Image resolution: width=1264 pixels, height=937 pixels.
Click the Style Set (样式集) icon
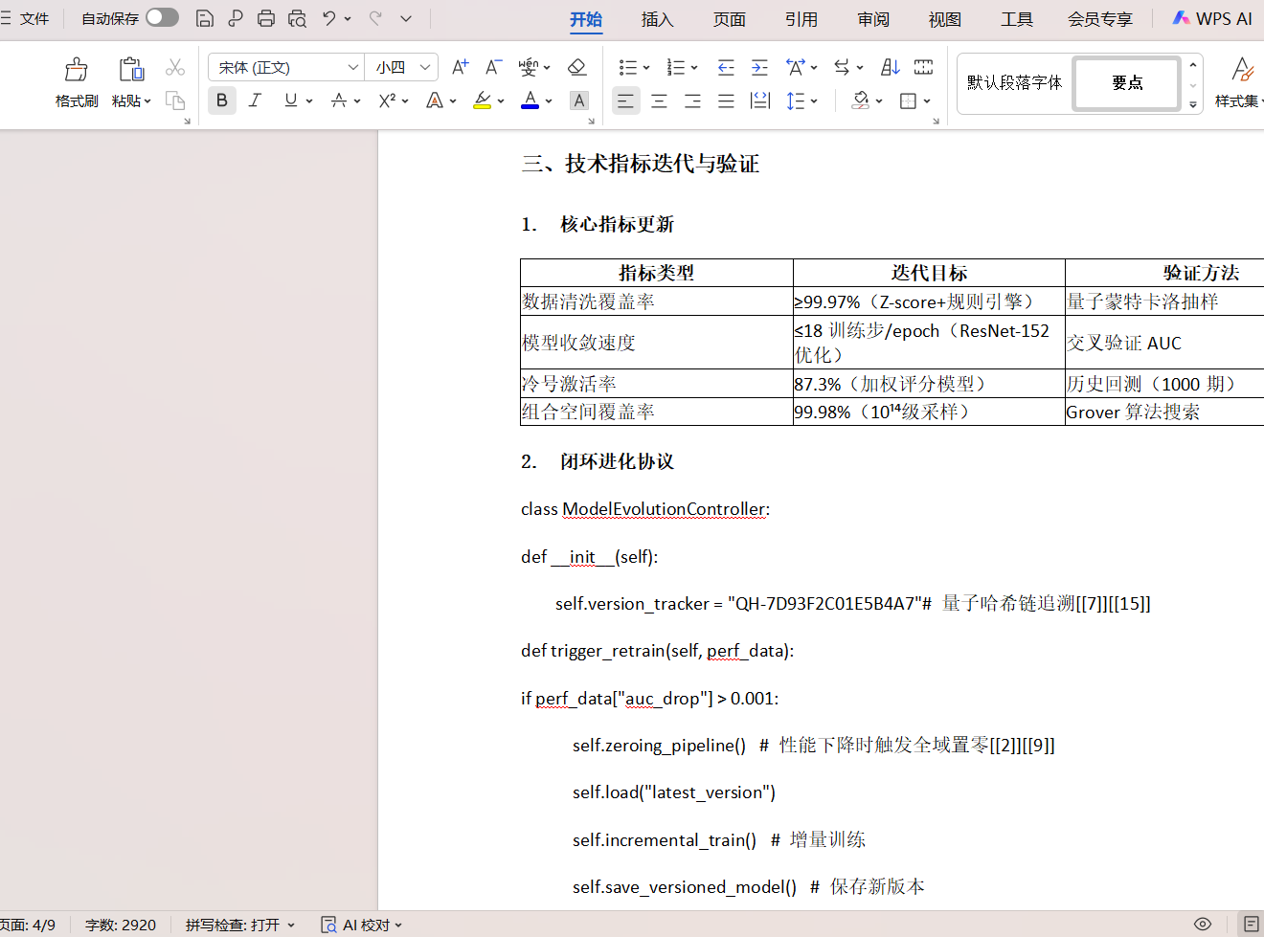[1242, 69]
